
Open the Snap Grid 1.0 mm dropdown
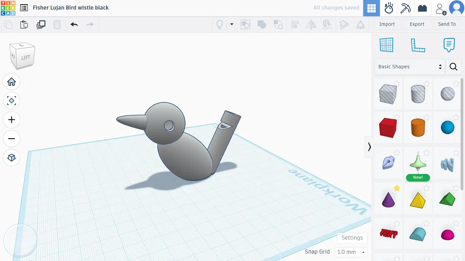351,252
